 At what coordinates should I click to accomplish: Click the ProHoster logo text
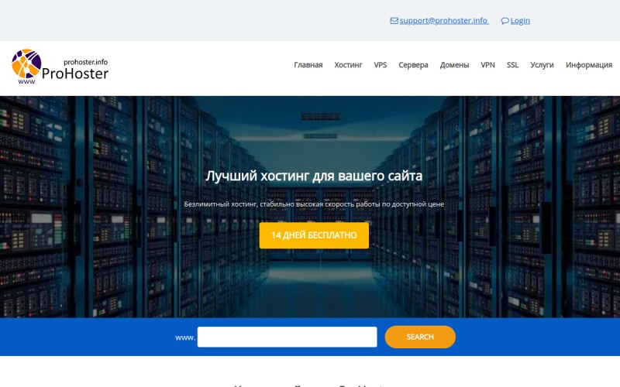pyautogui.click(x=75, y=74)
